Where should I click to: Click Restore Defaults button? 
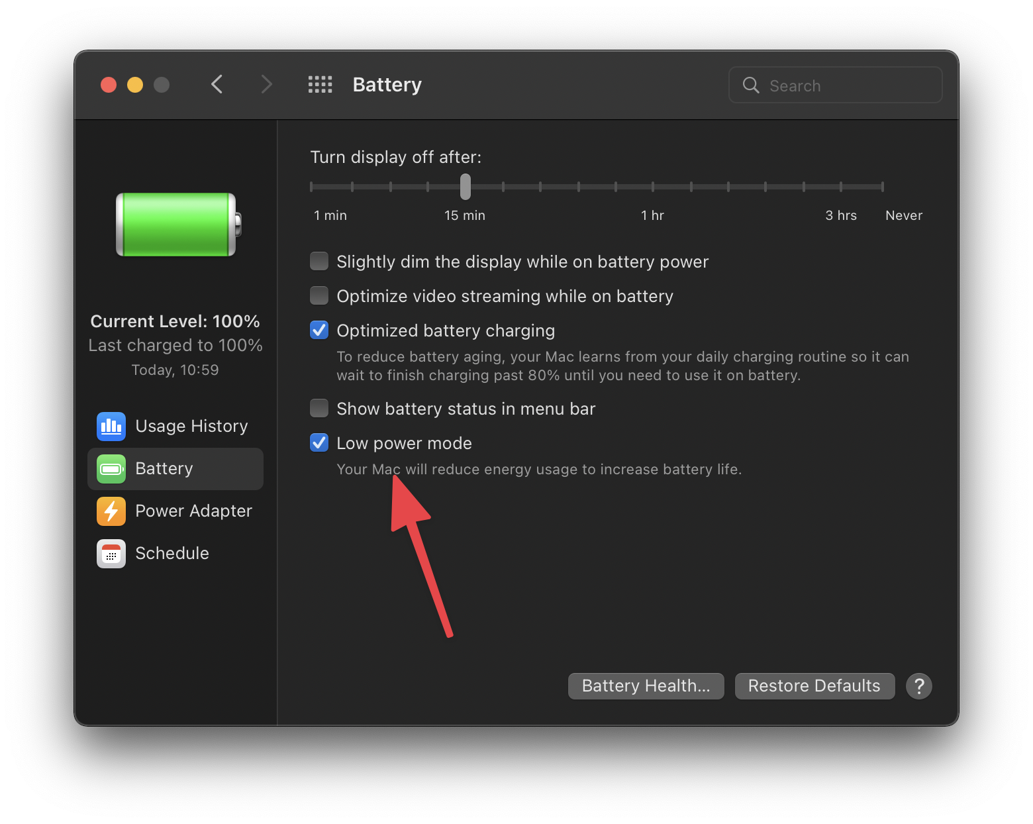[x=814, y=686]
